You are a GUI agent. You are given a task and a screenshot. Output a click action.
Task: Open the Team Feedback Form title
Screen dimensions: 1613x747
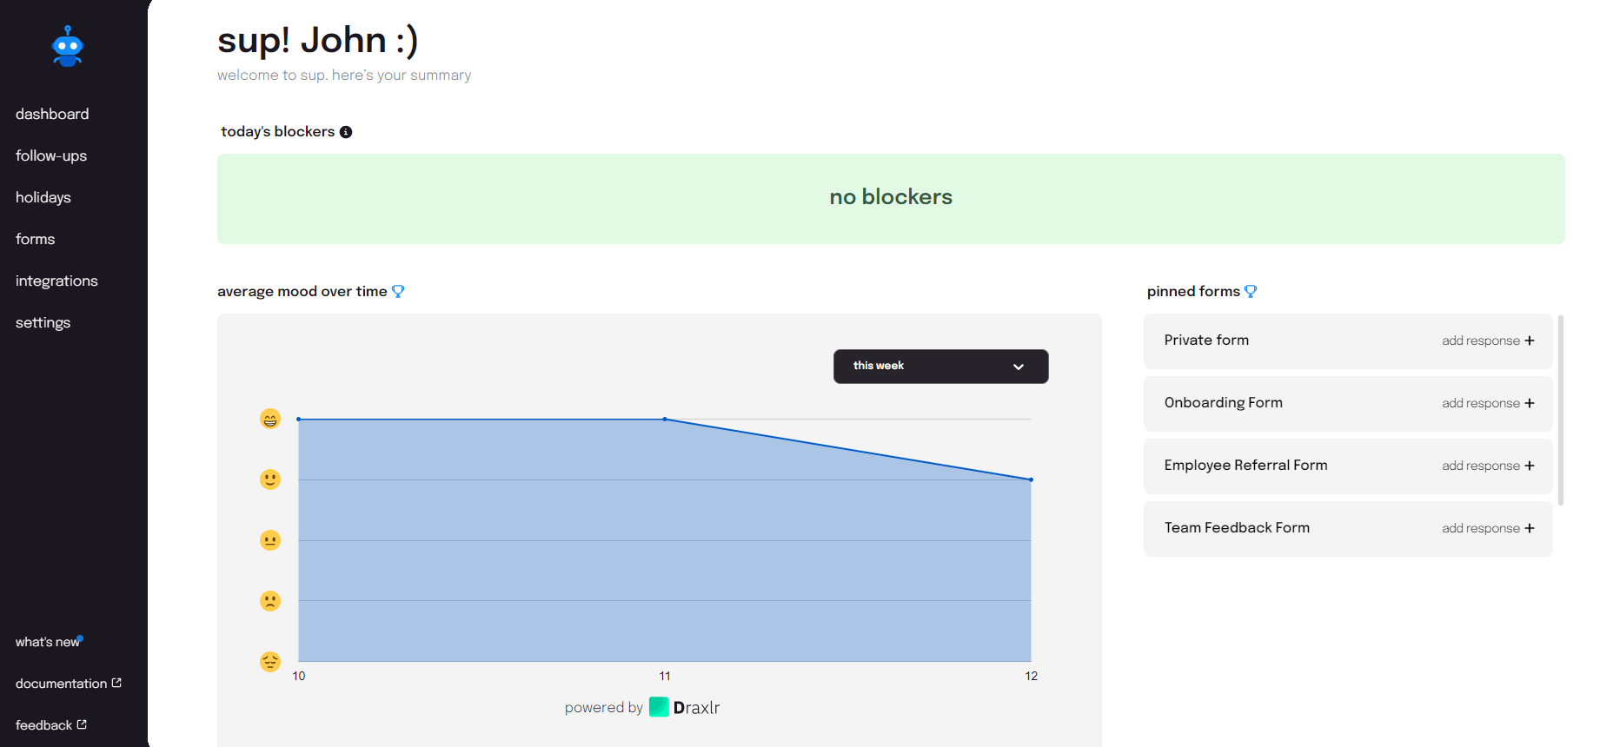pyautogui.click(x=1237, y=528)
